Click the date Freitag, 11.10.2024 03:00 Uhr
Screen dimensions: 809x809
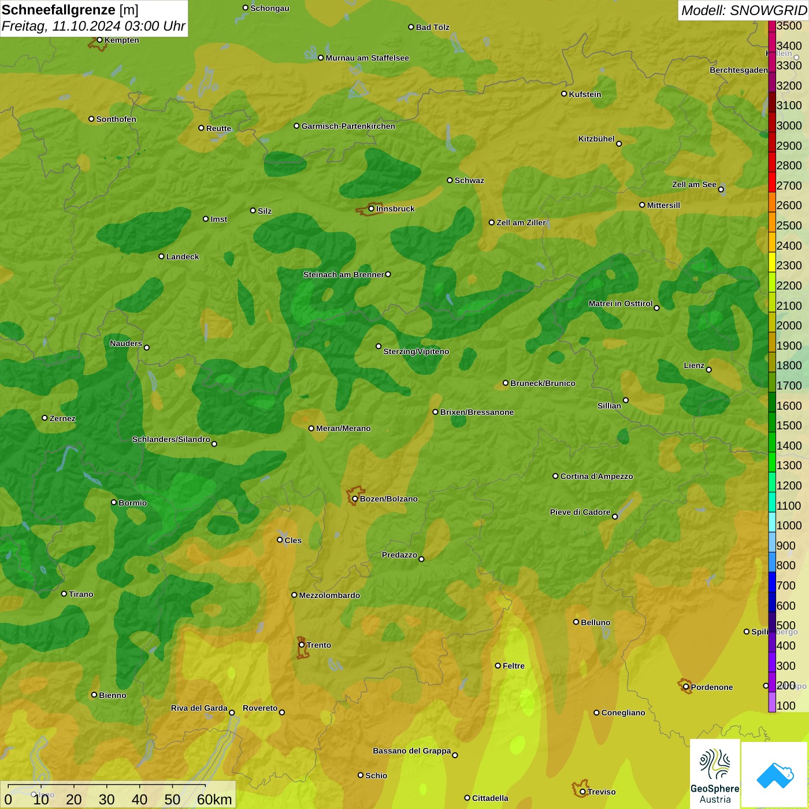tap(93, 26)
